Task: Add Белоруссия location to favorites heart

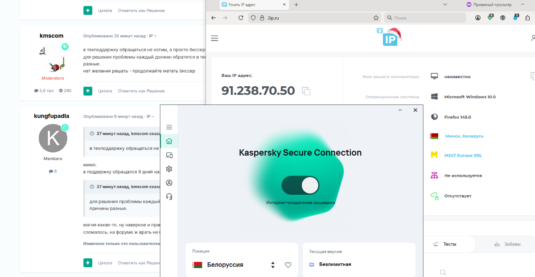Action: click(x=288, y=265)
